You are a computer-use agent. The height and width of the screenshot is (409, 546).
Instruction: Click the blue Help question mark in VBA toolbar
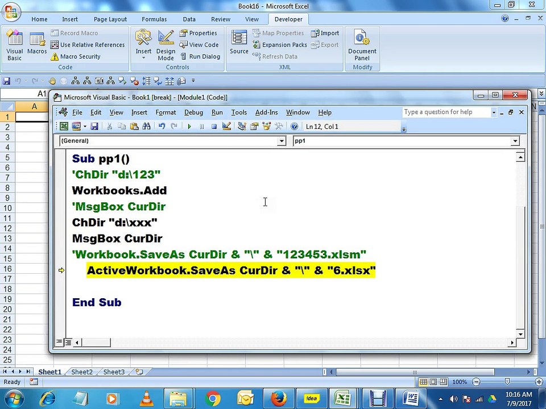tap(294, 126)
